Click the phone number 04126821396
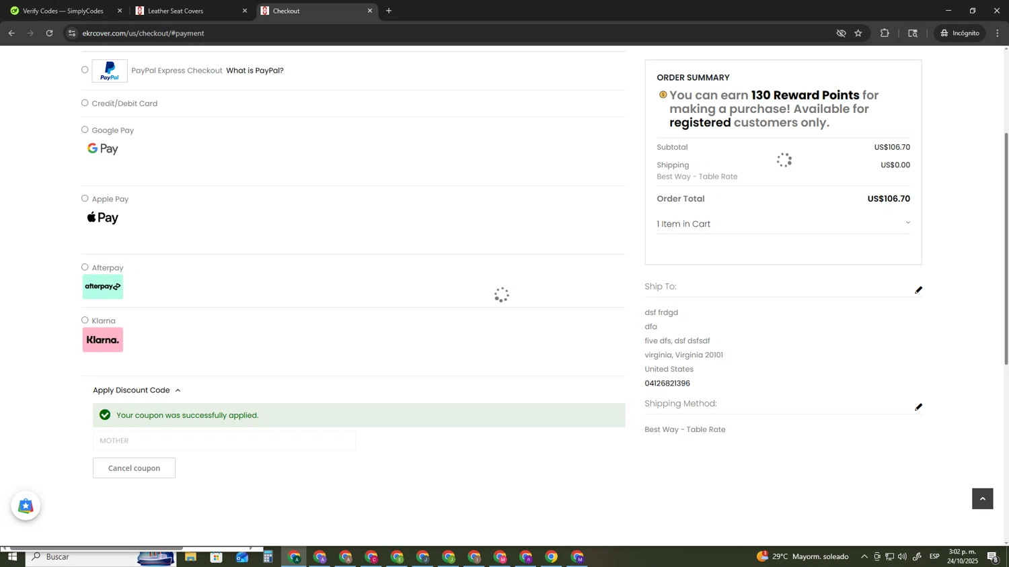The height and width of the screenshot is (567, 1009). [667, 384]
